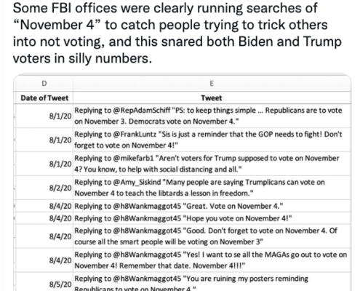Select the "all the smart people" tweet cell
The image size is (360, 291).
pyautogui.click(x=212, y=236)
